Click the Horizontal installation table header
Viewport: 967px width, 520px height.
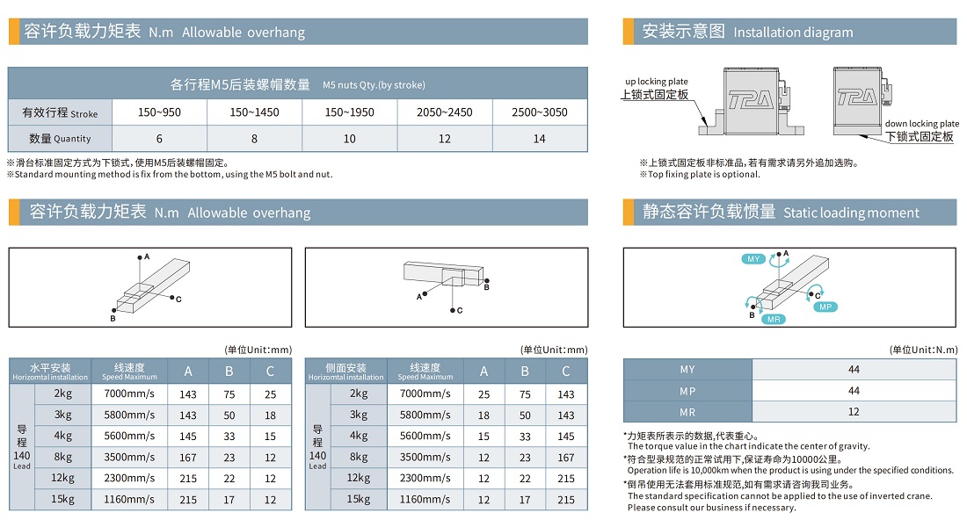pyautogui.click(x=50, y=371)
